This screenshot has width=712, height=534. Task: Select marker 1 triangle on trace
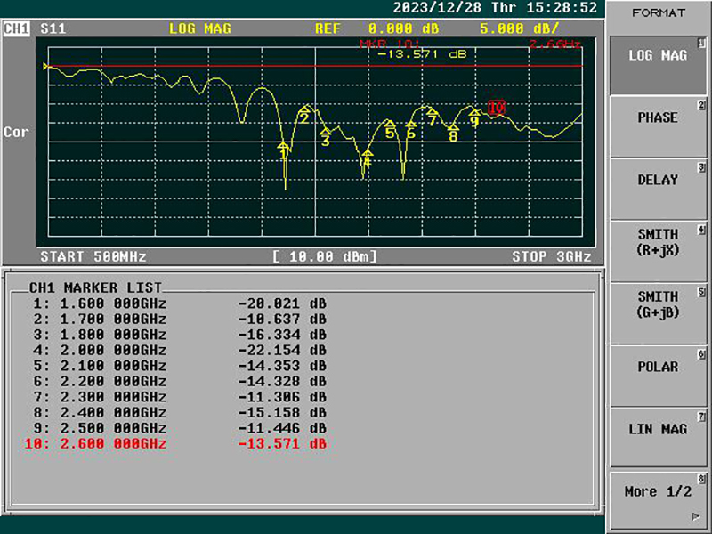coord(283,146)
